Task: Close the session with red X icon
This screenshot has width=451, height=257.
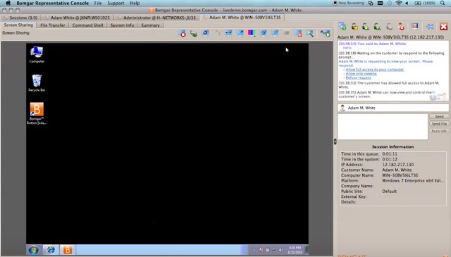Action: tap(443, 27)
